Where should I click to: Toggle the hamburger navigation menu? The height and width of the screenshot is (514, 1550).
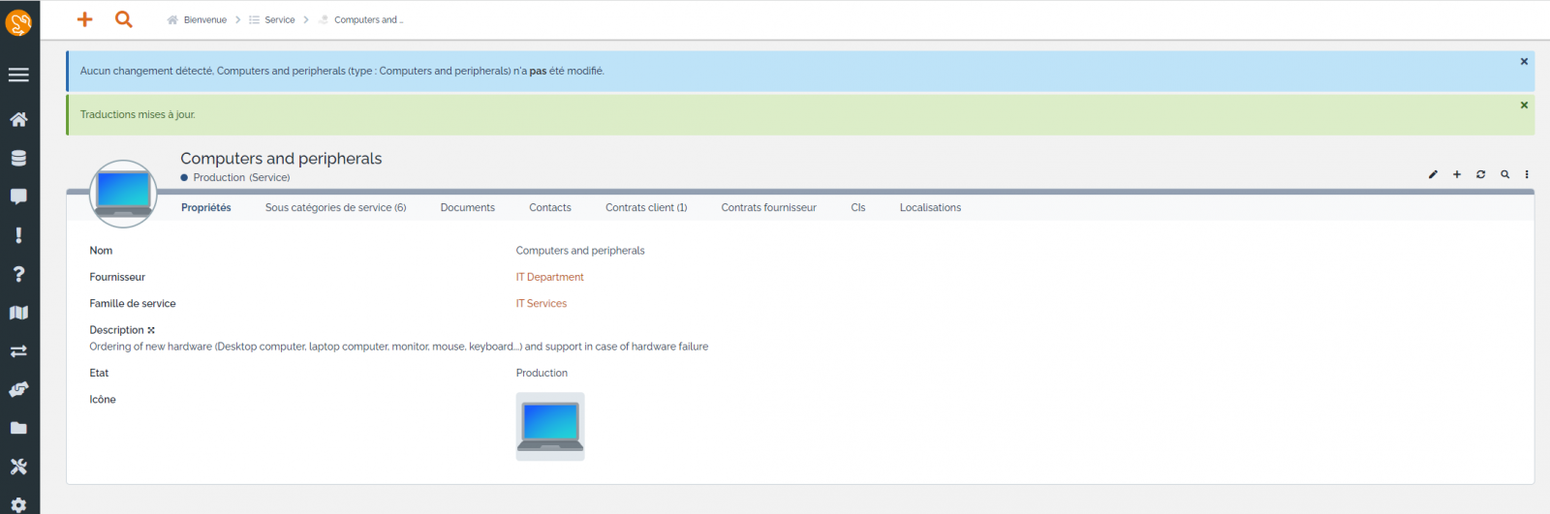pyautogui.click(x=18, y=75)
